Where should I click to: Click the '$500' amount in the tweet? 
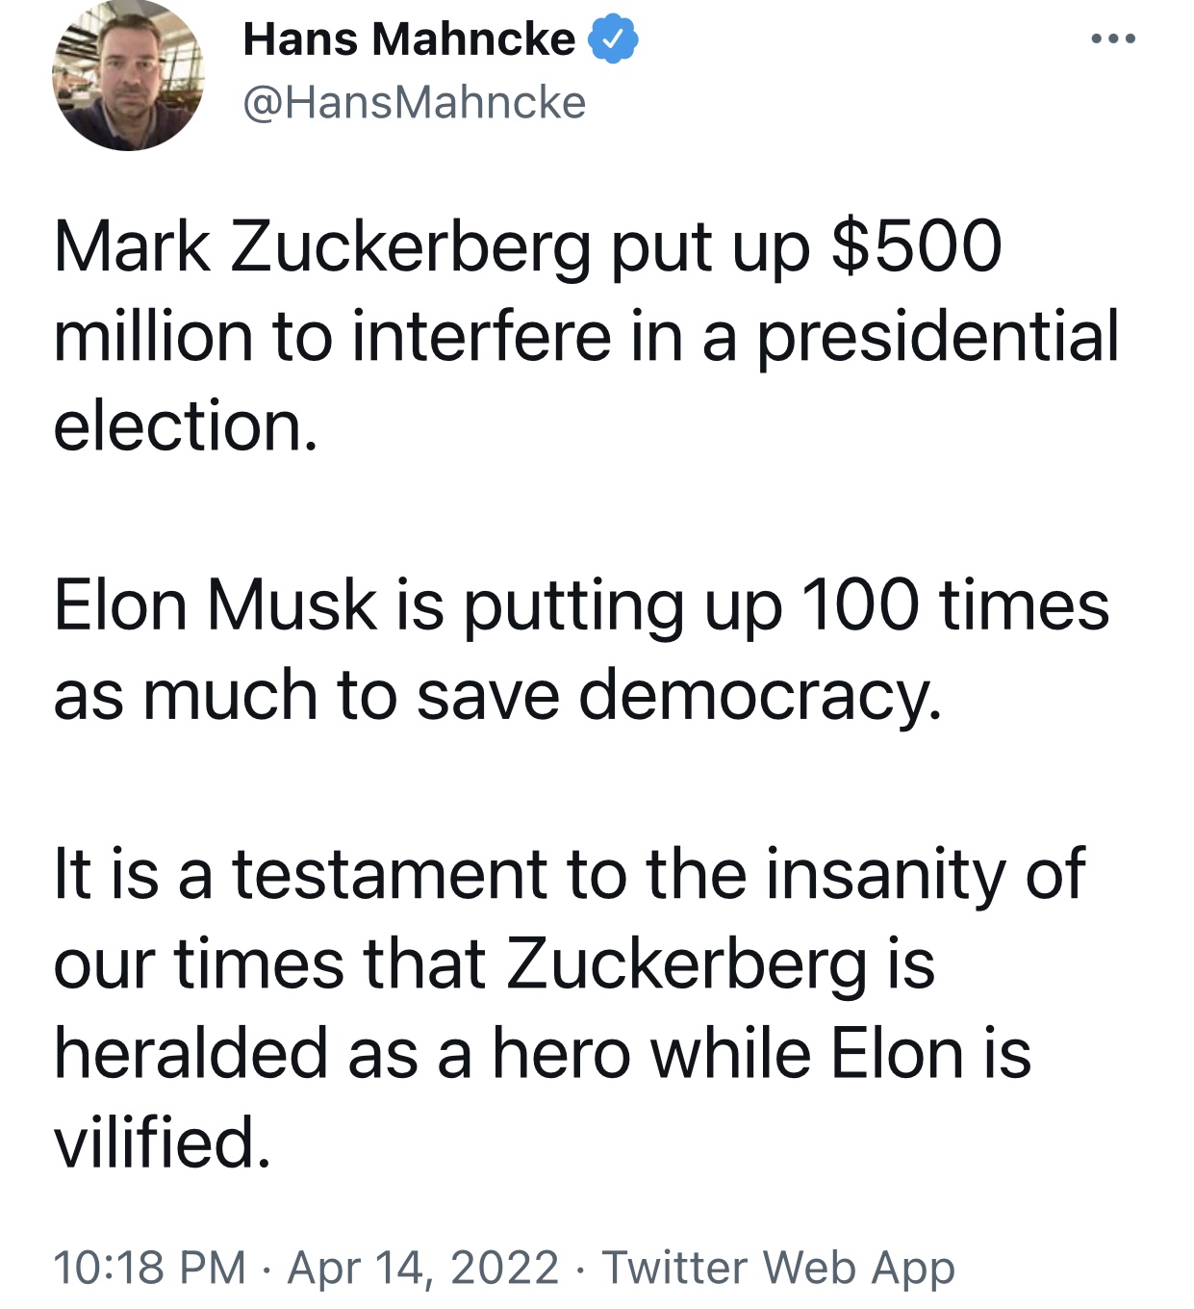tap(916, 246)
